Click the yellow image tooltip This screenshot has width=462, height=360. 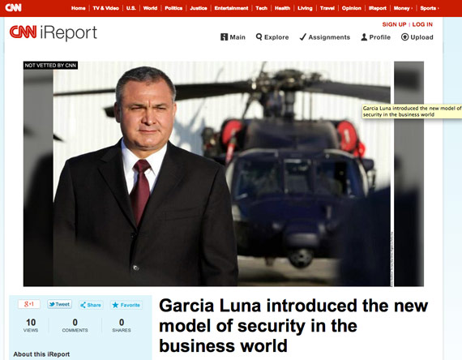click(x=412, y=111)
